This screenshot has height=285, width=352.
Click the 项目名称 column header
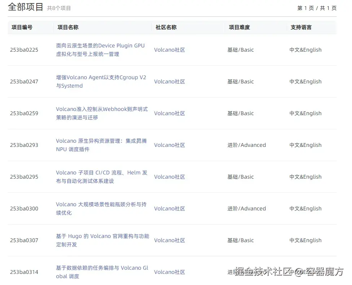[x=68, y=28]
